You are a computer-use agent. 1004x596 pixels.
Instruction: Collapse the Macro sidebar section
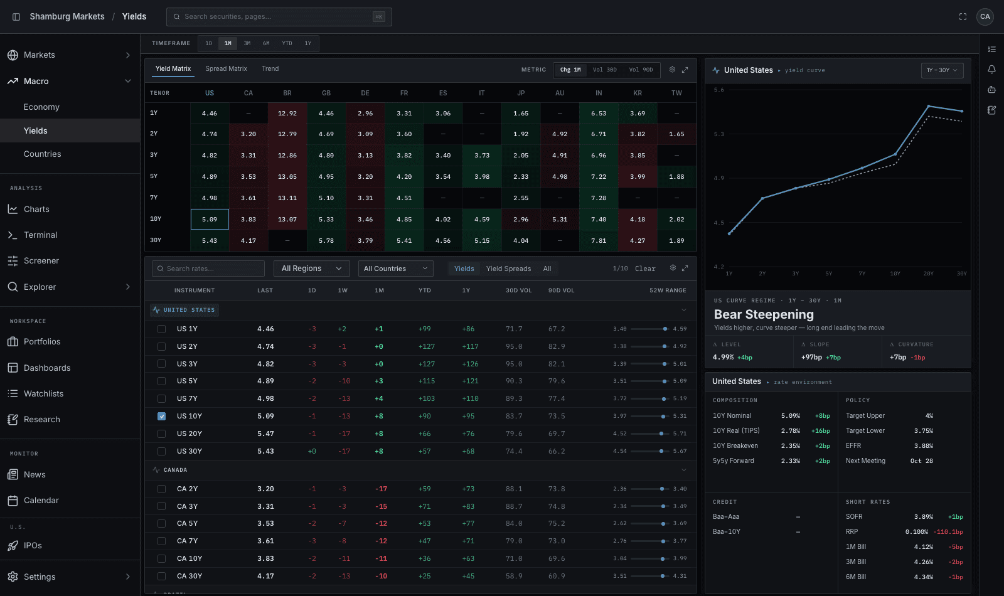128,81
